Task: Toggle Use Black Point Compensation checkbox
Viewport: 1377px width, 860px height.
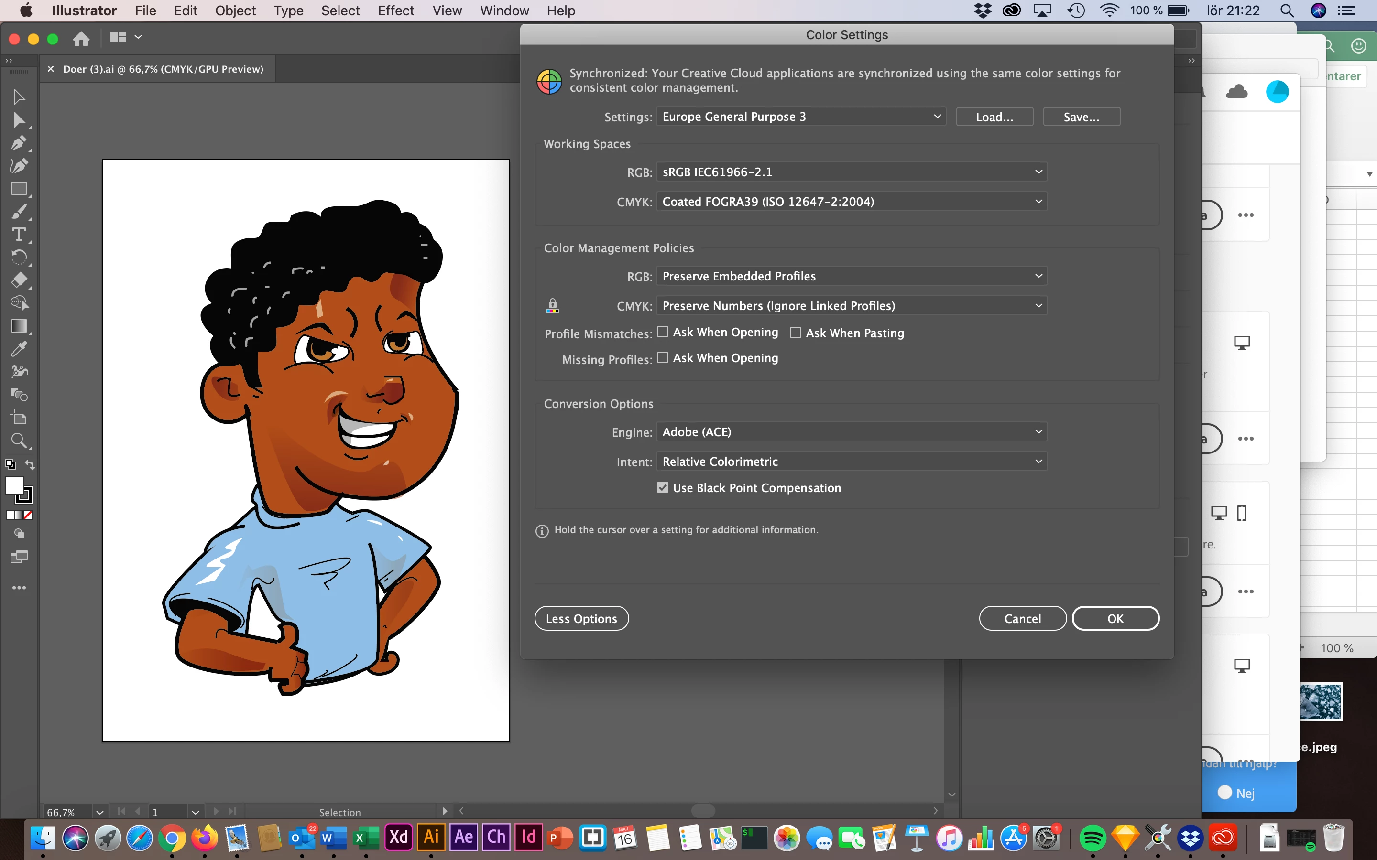Action: 662,487
